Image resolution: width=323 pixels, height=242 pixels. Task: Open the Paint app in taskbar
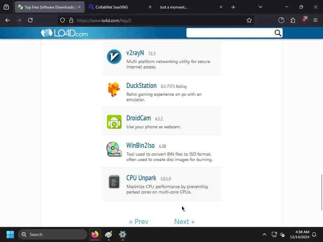click(x=109, y=234)
